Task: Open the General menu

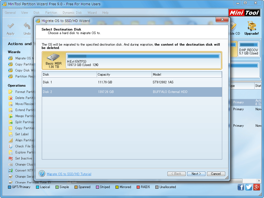Action: click(10, 13)
